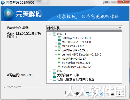Select the MPC-BE64 v1.5.3.4488 label

(76, 42)
